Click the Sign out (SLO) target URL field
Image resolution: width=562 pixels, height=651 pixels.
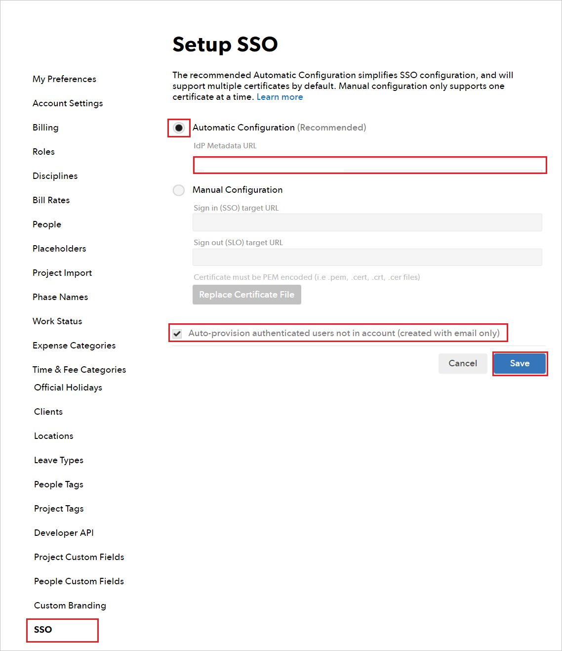click(367, 257)
